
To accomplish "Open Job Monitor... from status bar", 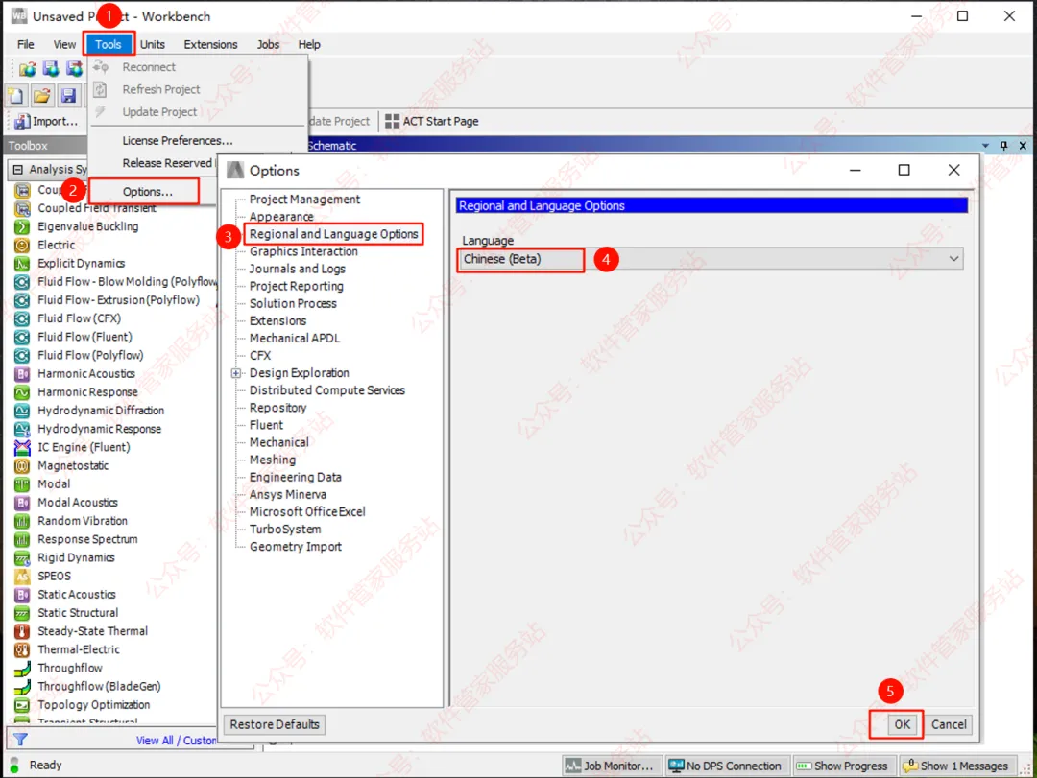I will coord(611,766).
